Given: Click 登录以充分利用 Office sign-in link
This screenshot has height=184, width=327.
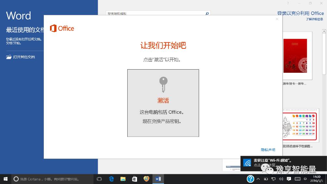Looking at the screenshot, I should point(300,13).
